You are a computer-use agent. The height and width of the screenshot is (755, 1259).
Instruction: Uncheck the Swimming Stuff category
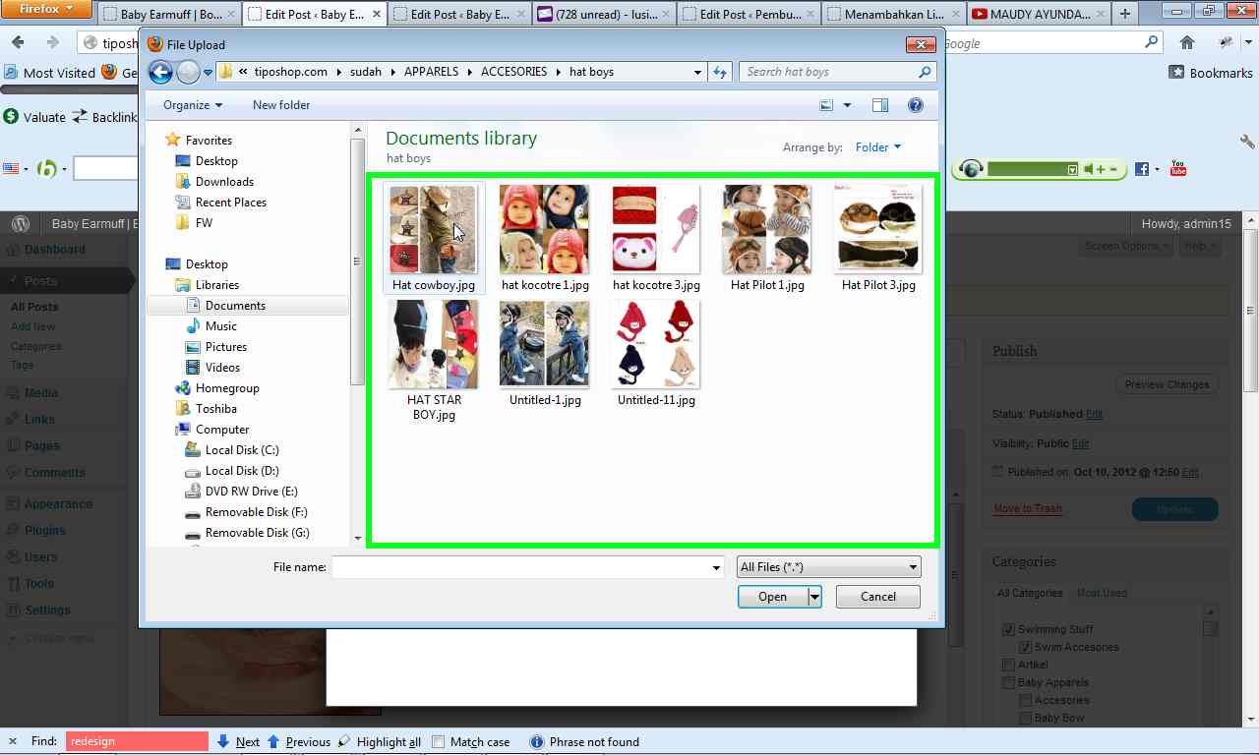pyautogui.click(x=1008, y=629)
